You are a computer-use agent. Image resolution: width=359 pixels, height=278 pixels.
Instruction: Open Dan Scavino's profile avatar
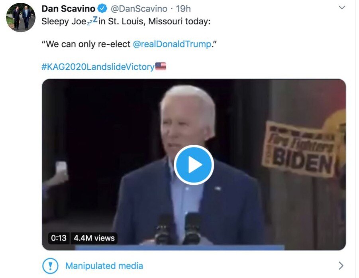click(21, 18)
